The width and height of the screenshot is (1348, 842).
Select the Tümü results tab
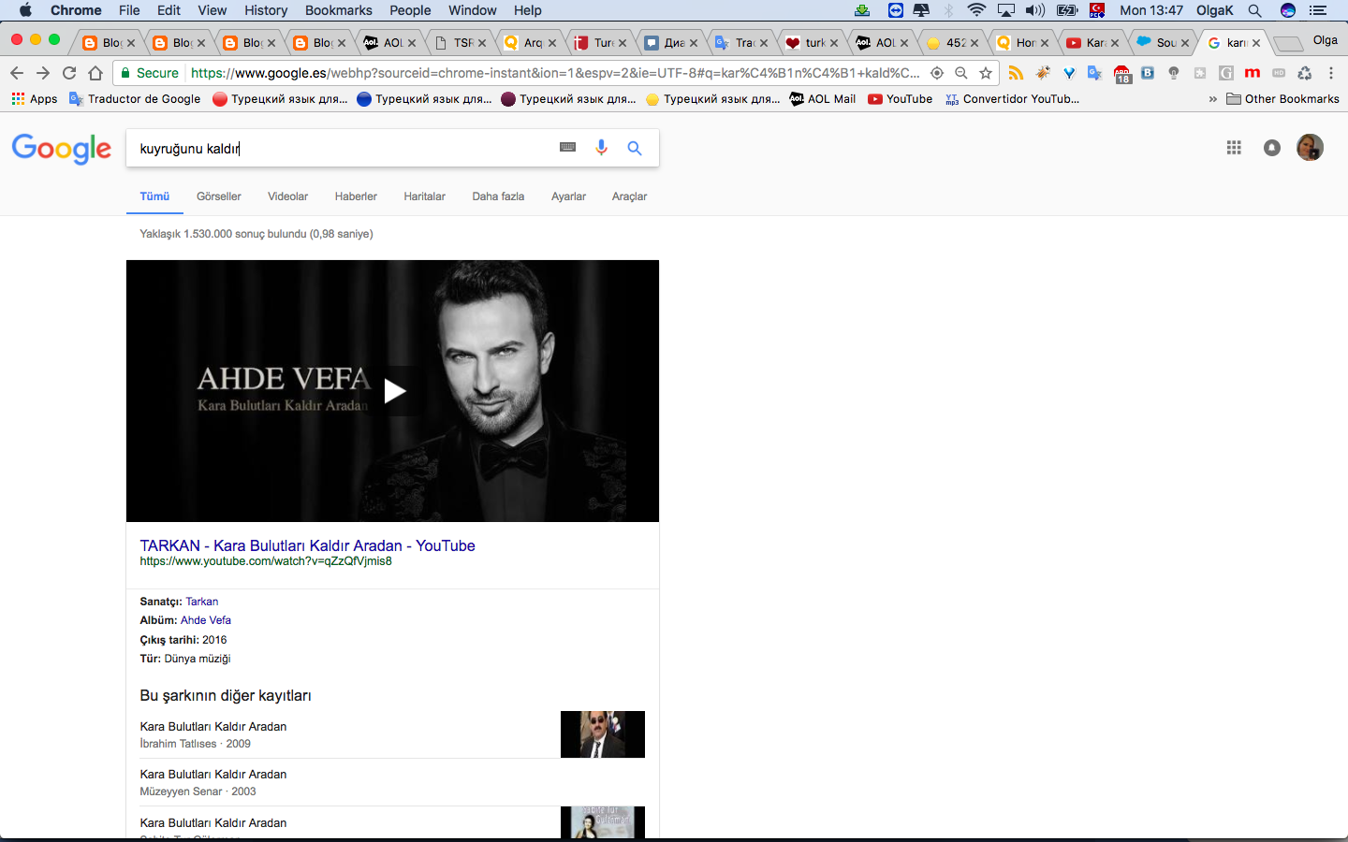click(x=154, y=196)
